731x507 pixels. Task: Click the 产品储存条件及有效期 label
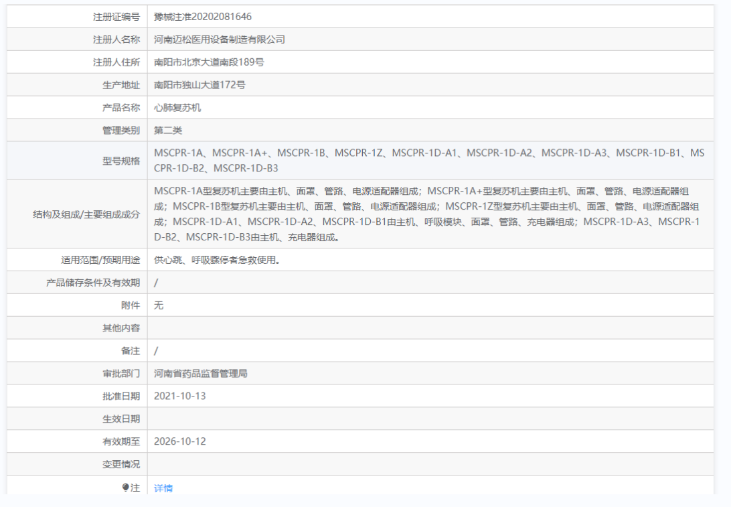click(x=93, y=283)
